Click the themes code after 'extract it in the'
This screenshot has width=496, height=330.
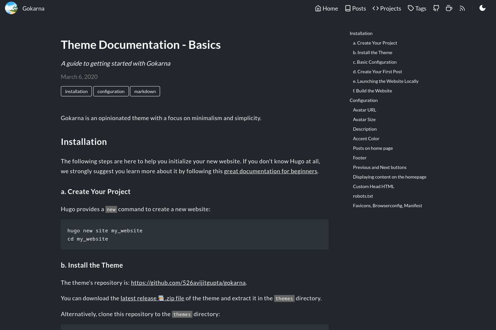click(x=284, y=299)
